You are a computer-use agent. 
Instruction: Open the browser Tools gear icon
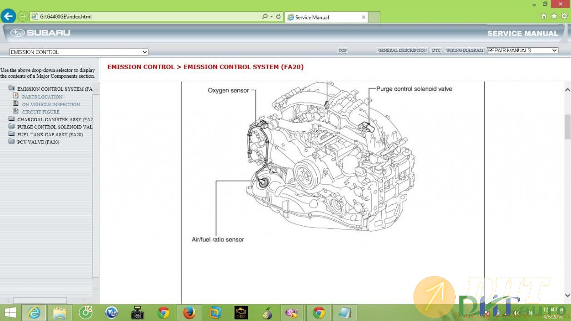click(x=564, y=16)
